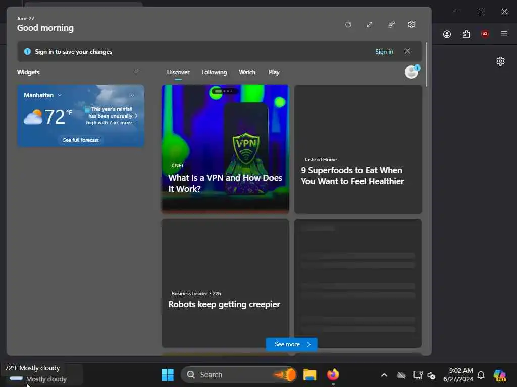Click the display/network tray icon
This screenshot has height=387, width=517.
(x=418, y=375)
